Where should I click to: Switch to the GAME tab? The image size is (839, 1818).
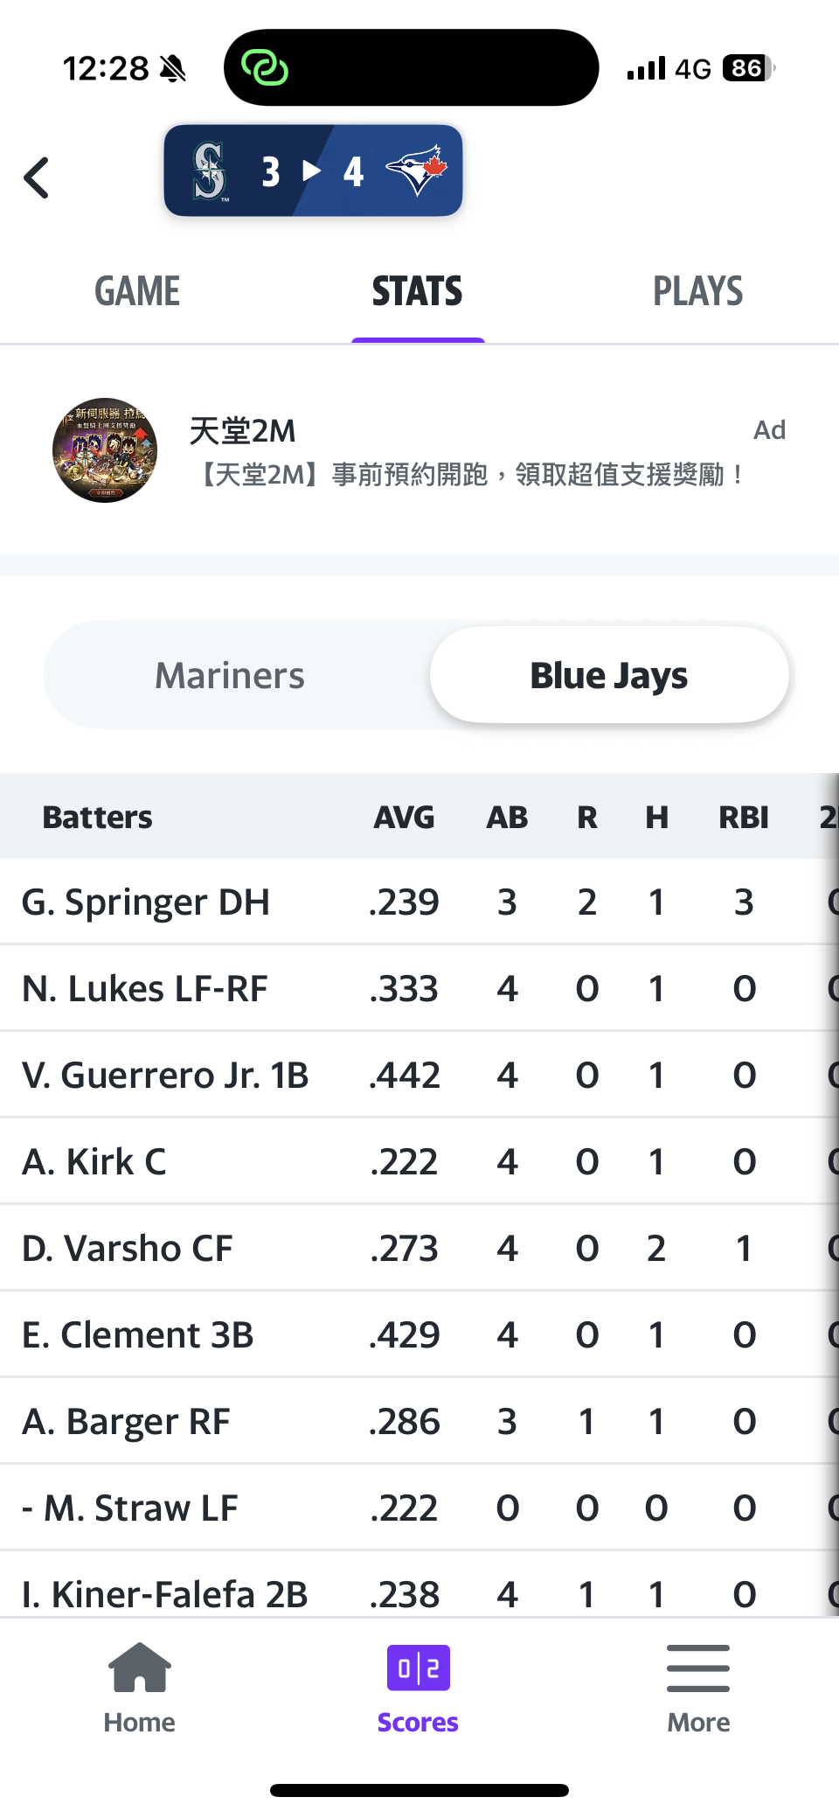tap(137, 292)
